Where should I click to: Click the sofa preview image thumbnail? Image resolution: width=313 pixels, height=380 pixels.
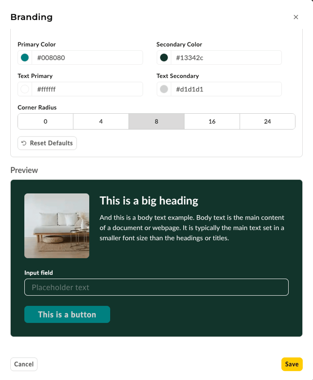57,226
